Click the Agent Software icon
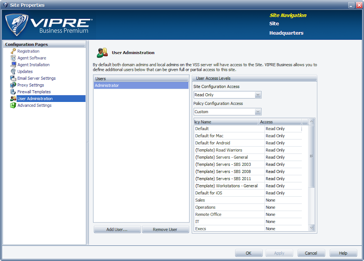 coord(13,58)
